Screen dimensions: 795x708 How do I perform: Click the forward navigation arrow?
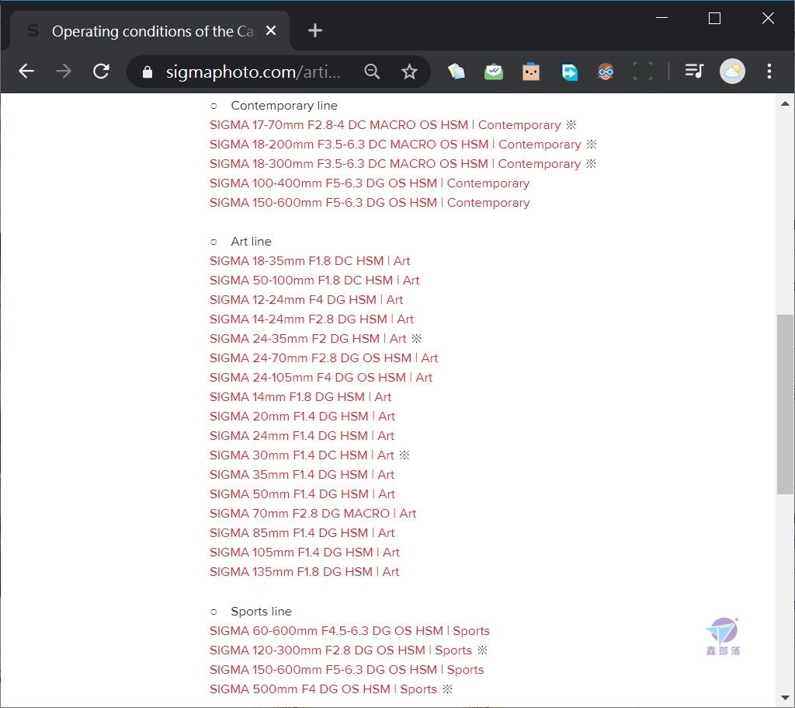(x=64, y=71)
